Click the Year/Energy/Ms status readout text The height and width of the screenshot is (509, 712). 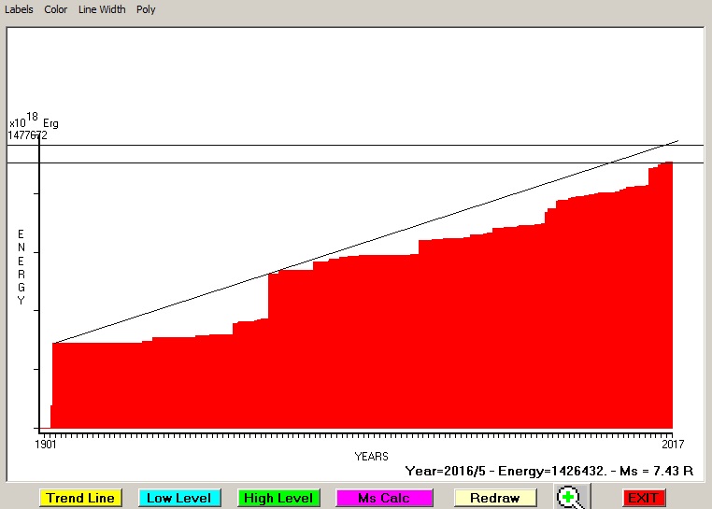tap(548, 472)
